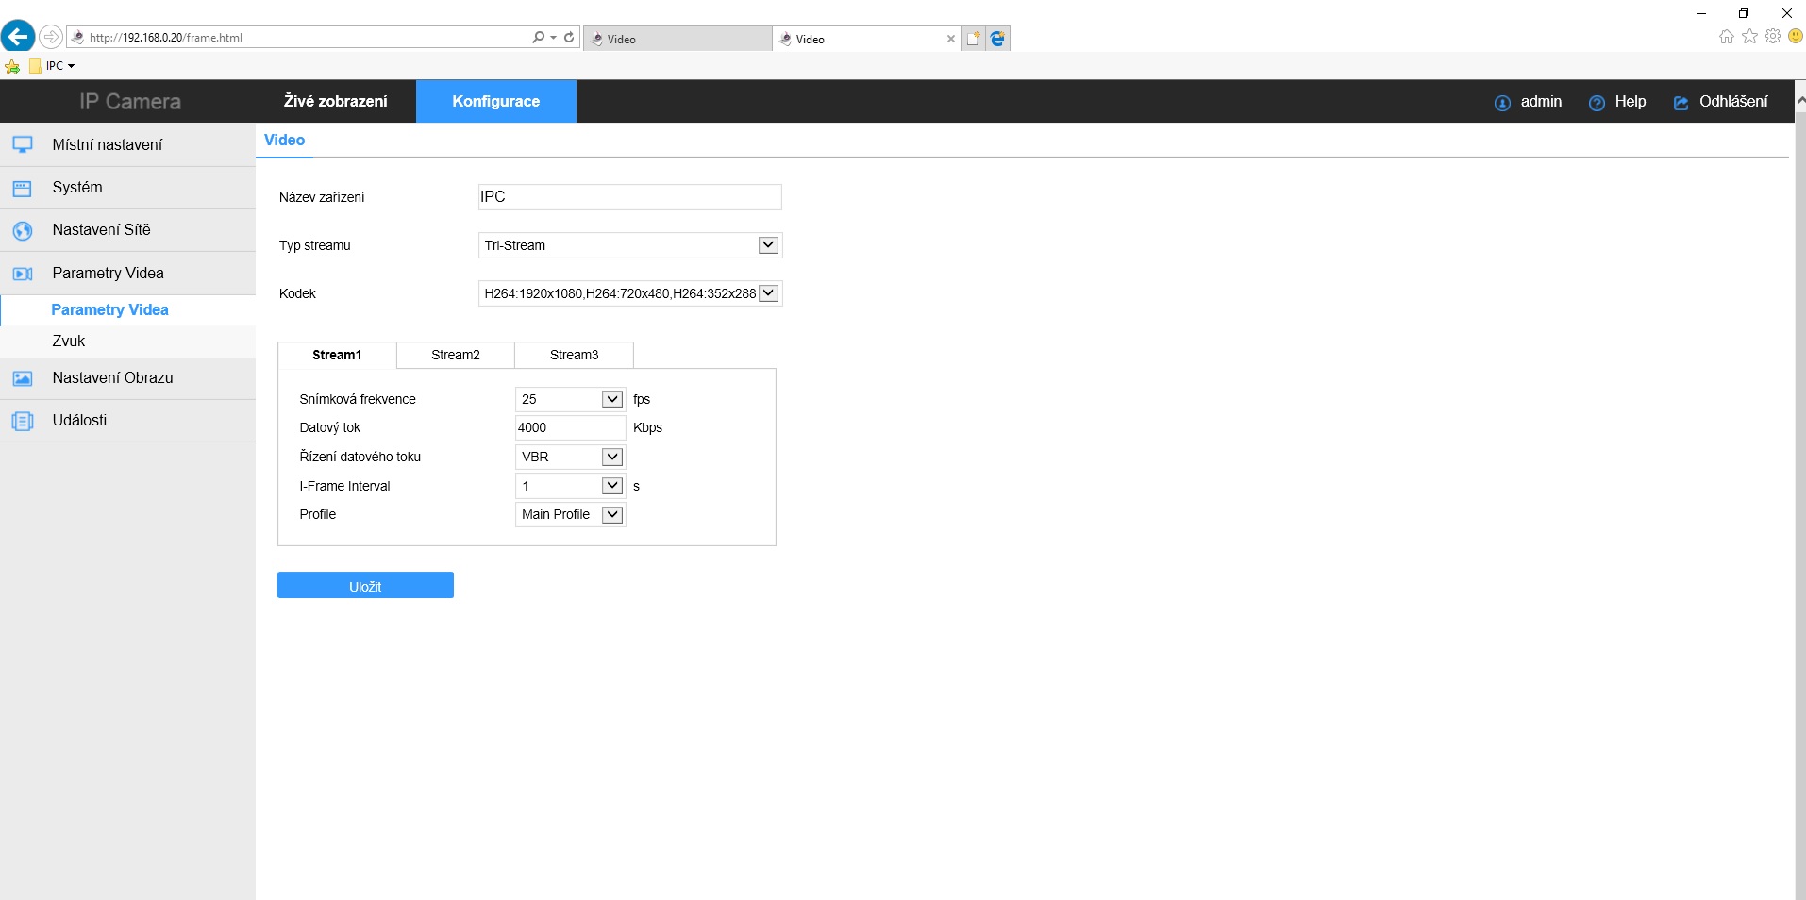Screen dimensions: 1806x900
Task: Click the page scrollbar up arrow
Action: 1800,99
